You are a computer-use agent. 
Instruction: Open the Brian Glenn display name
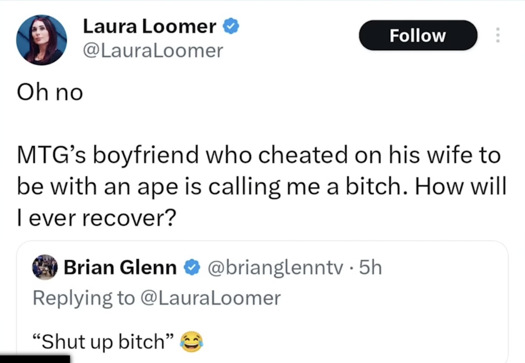pos(120,267)
